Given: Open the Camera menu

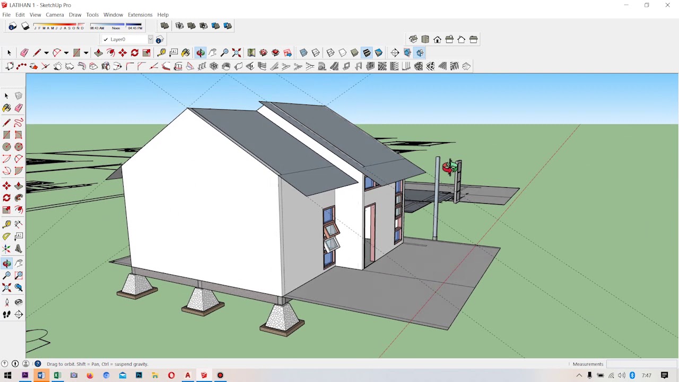Looking at the screenshot, I should 55,15.
